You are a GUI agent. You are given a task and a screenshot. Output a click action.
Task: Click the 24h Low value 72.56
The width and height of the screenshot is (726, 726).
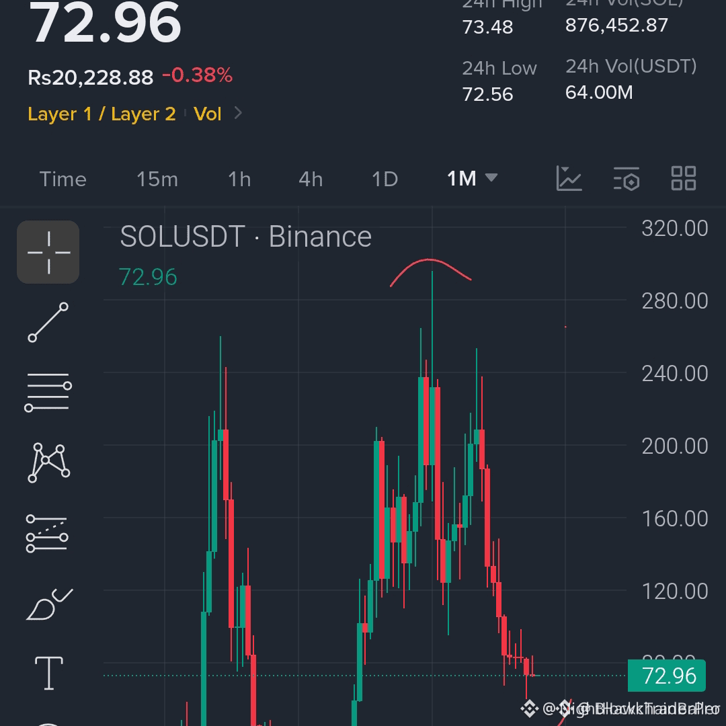coord(487,95)
